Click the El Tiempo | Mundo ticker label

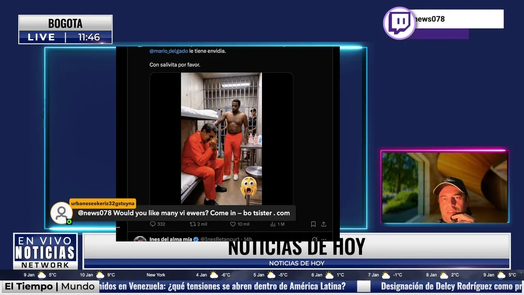pos(50,286)
